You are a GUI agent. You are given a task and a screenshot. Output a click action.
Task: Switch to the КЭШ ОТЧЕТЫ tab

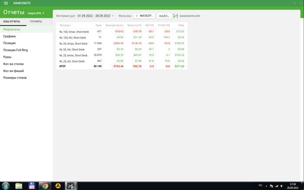12,22
